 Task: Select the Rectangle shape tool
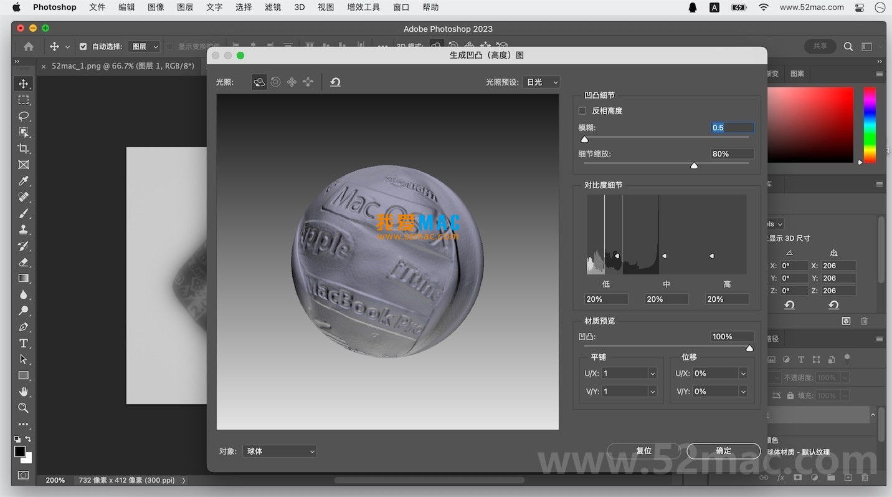tap(24, 375)
